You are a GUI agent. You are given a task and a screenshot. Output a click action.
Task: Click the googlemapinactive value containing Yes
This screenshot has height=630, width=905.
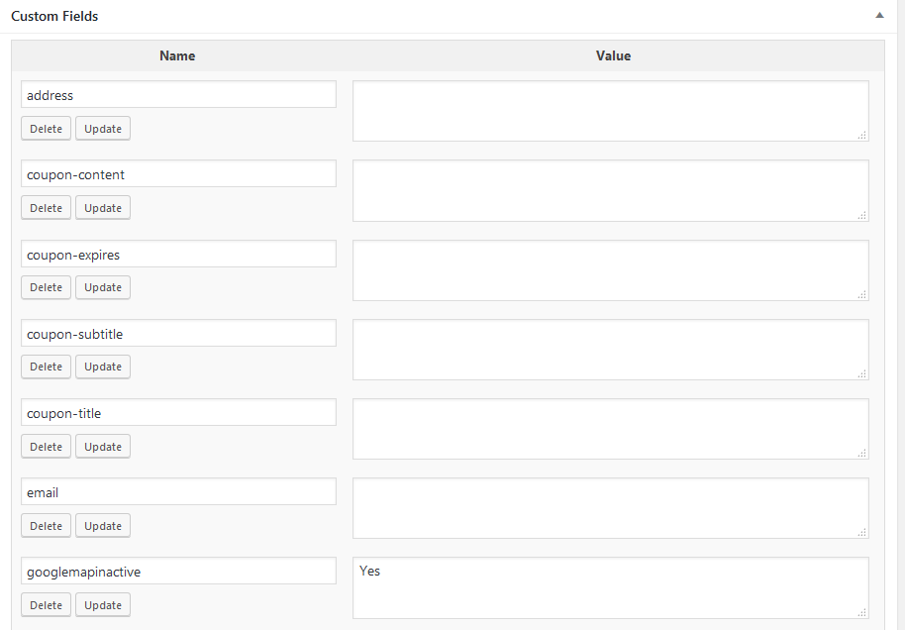610,587
